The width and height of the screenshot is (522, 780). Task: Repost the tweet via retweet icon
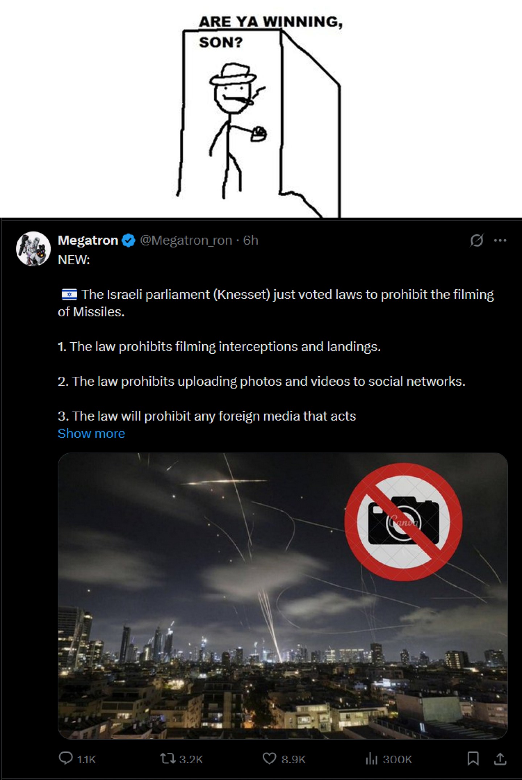[x=168, y=759]
